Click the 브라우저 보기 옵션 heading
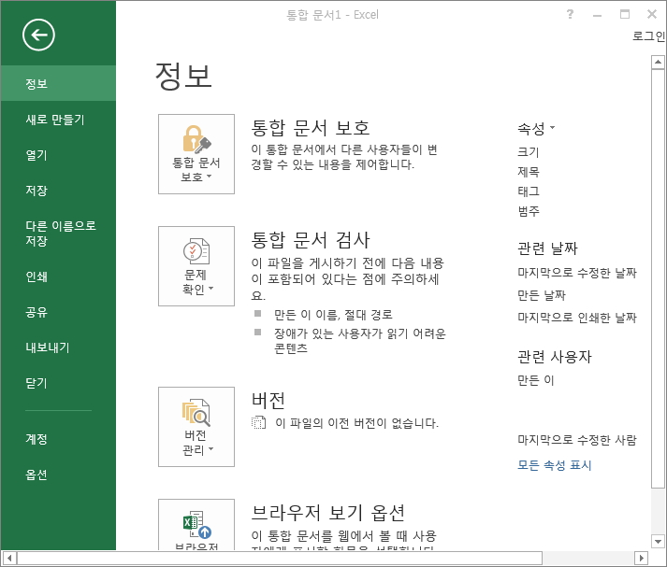This screenshot has width=667, height=567. (x=328, y=513)
